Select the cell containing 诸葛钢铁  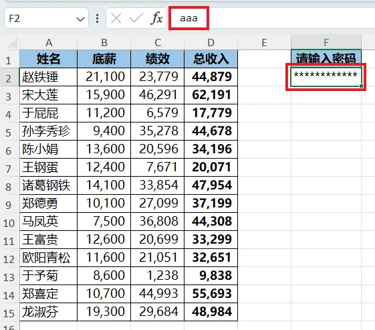point(49,185)
